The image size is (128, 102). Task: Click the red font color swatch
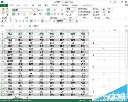click(35, 14)
